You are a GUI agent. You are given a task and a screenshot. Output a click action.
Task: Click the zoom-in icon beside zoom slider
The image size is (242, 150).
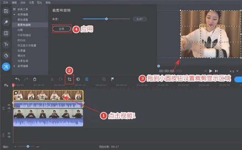[x=38, y=147]
